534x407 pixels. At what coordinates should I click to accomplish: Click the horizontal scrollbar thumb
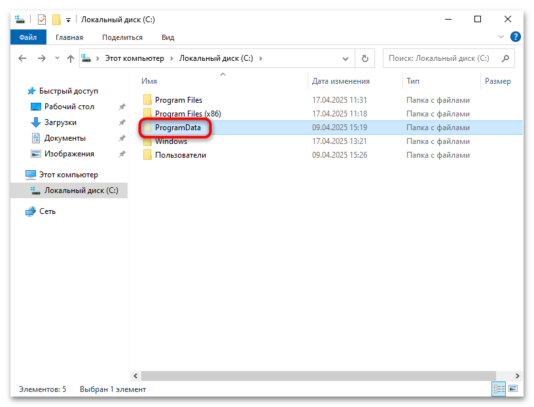click(319, 376)
